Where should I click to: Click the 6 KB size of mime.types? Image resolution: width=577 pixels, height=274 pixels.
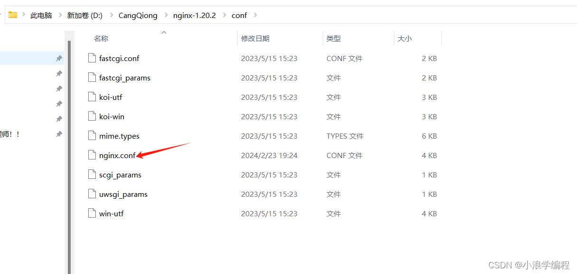tap(429, 136)
